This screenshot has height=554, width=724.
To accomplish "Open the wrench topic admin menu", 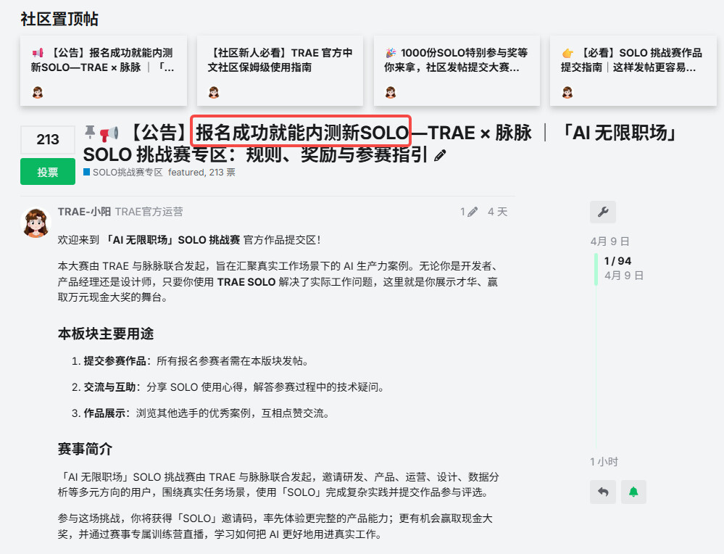I will pyautogui.click(x=603, y=212).
